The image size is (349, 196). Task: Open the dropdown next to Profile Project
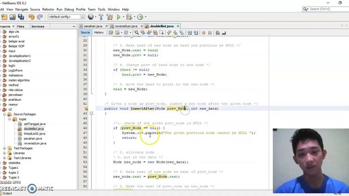click(x=146, y=17)
